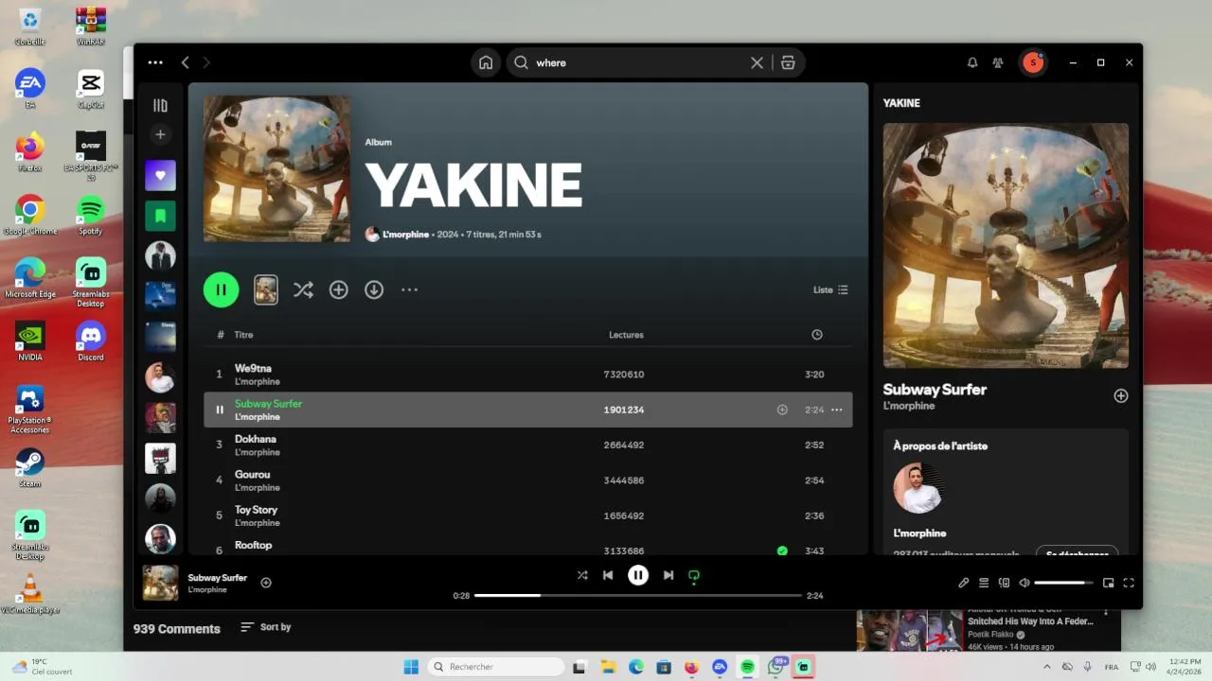The width and height of the screenshot is (1212, 681).
Task: Open the user profile avatar menu
Action: coord(1032,62)
